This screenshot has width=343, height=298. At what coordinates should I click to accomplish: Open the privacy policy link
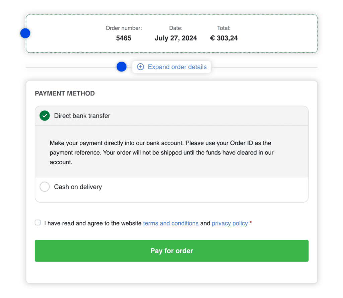[230, 223]
